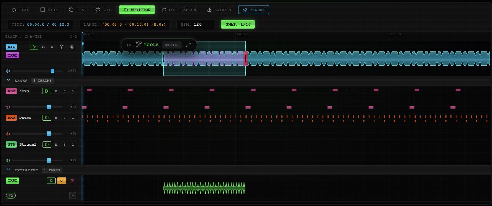
Task: Open the Snap 1/16 setting
Action: [x=238, y=24]
